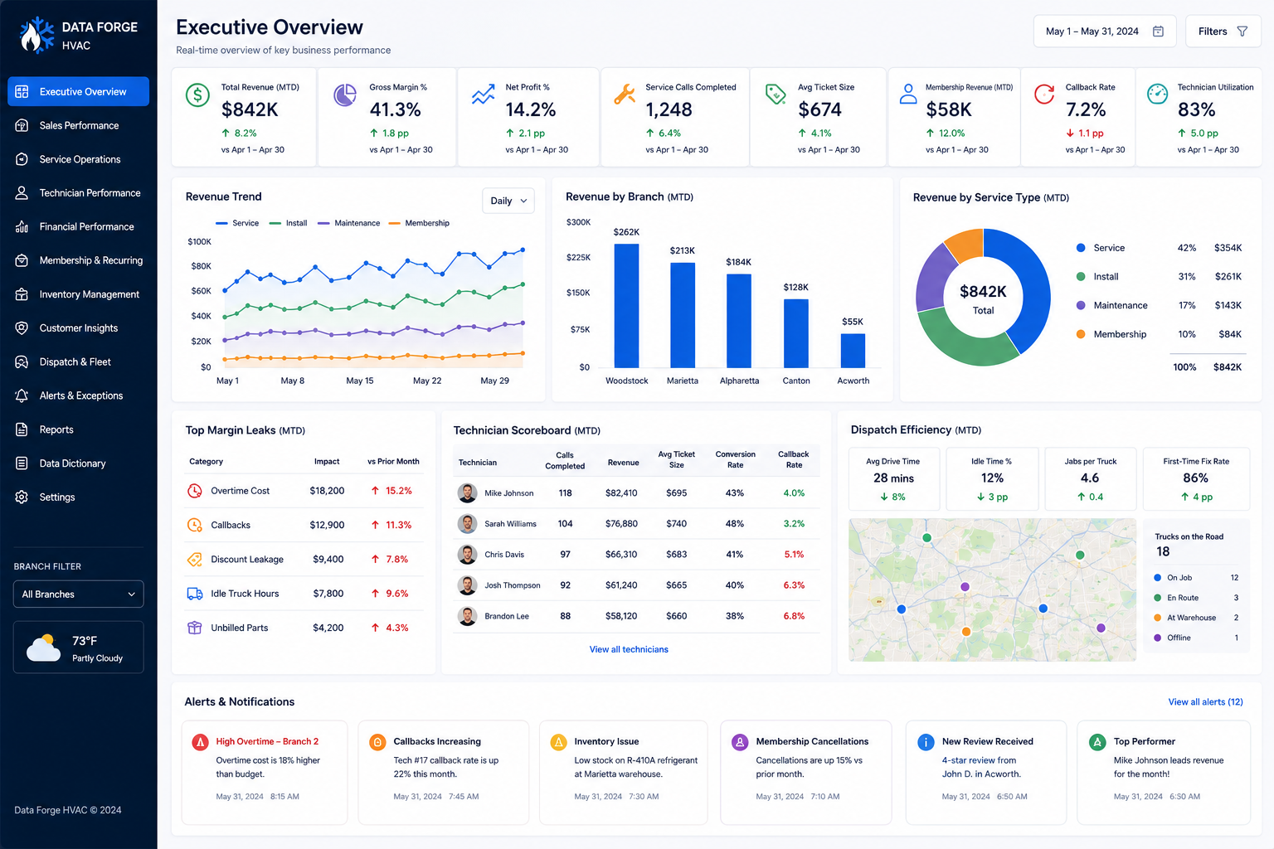This screenshot has height=849, width=1274.
Task: Click the First-Time Fix Rate 86% tile
Action: point(1196,479)
